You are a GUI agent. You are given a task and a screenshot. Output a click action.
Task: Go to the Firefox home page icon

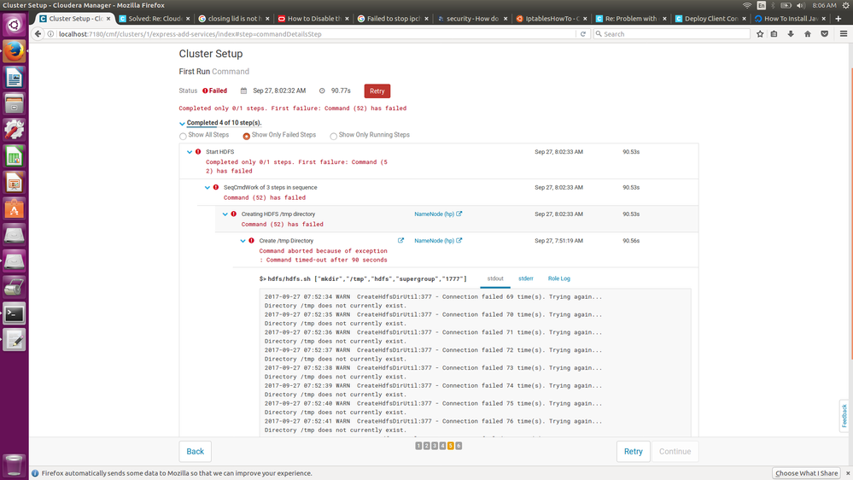807,34
